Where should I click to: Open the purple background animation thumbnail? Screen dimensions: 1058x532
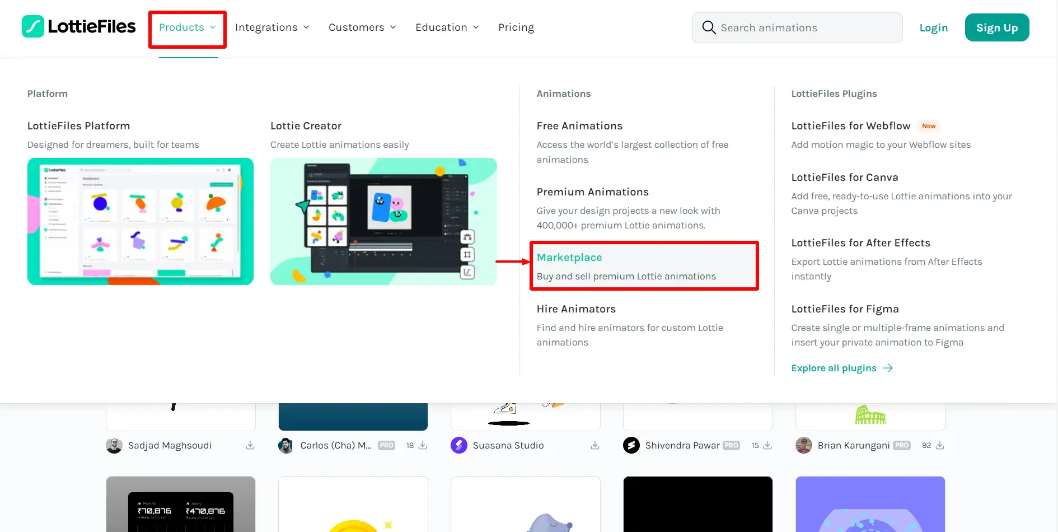870,504
